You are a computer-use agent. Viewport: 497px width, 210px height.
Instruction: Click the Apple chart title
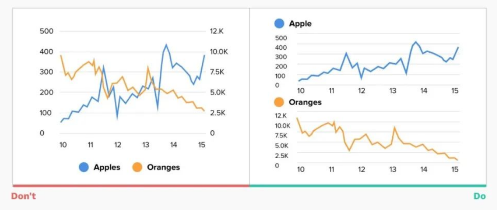click(x=300, y=23)
